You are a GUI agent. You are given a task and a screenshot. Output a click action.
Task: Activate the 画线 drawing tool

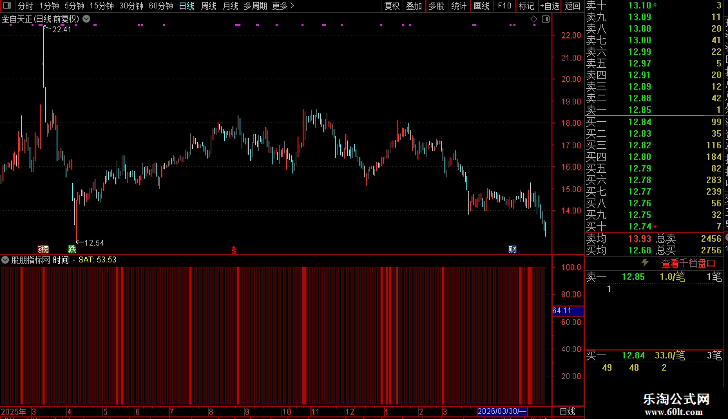pyautogui.click(x=481, y=6)
